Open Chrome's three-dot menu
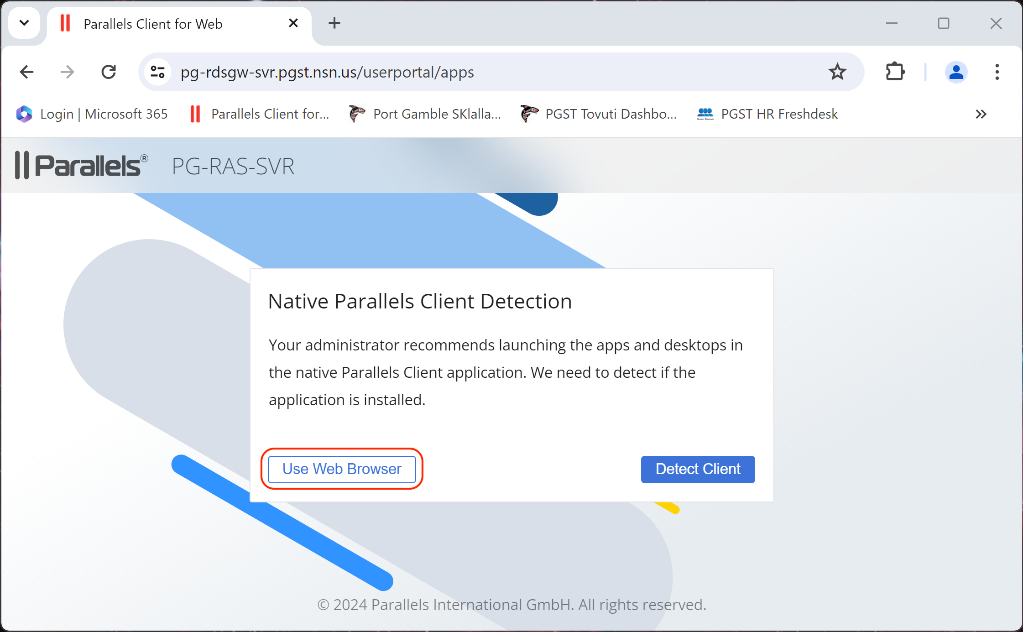The image size is (1023, 632). (997, 72)
